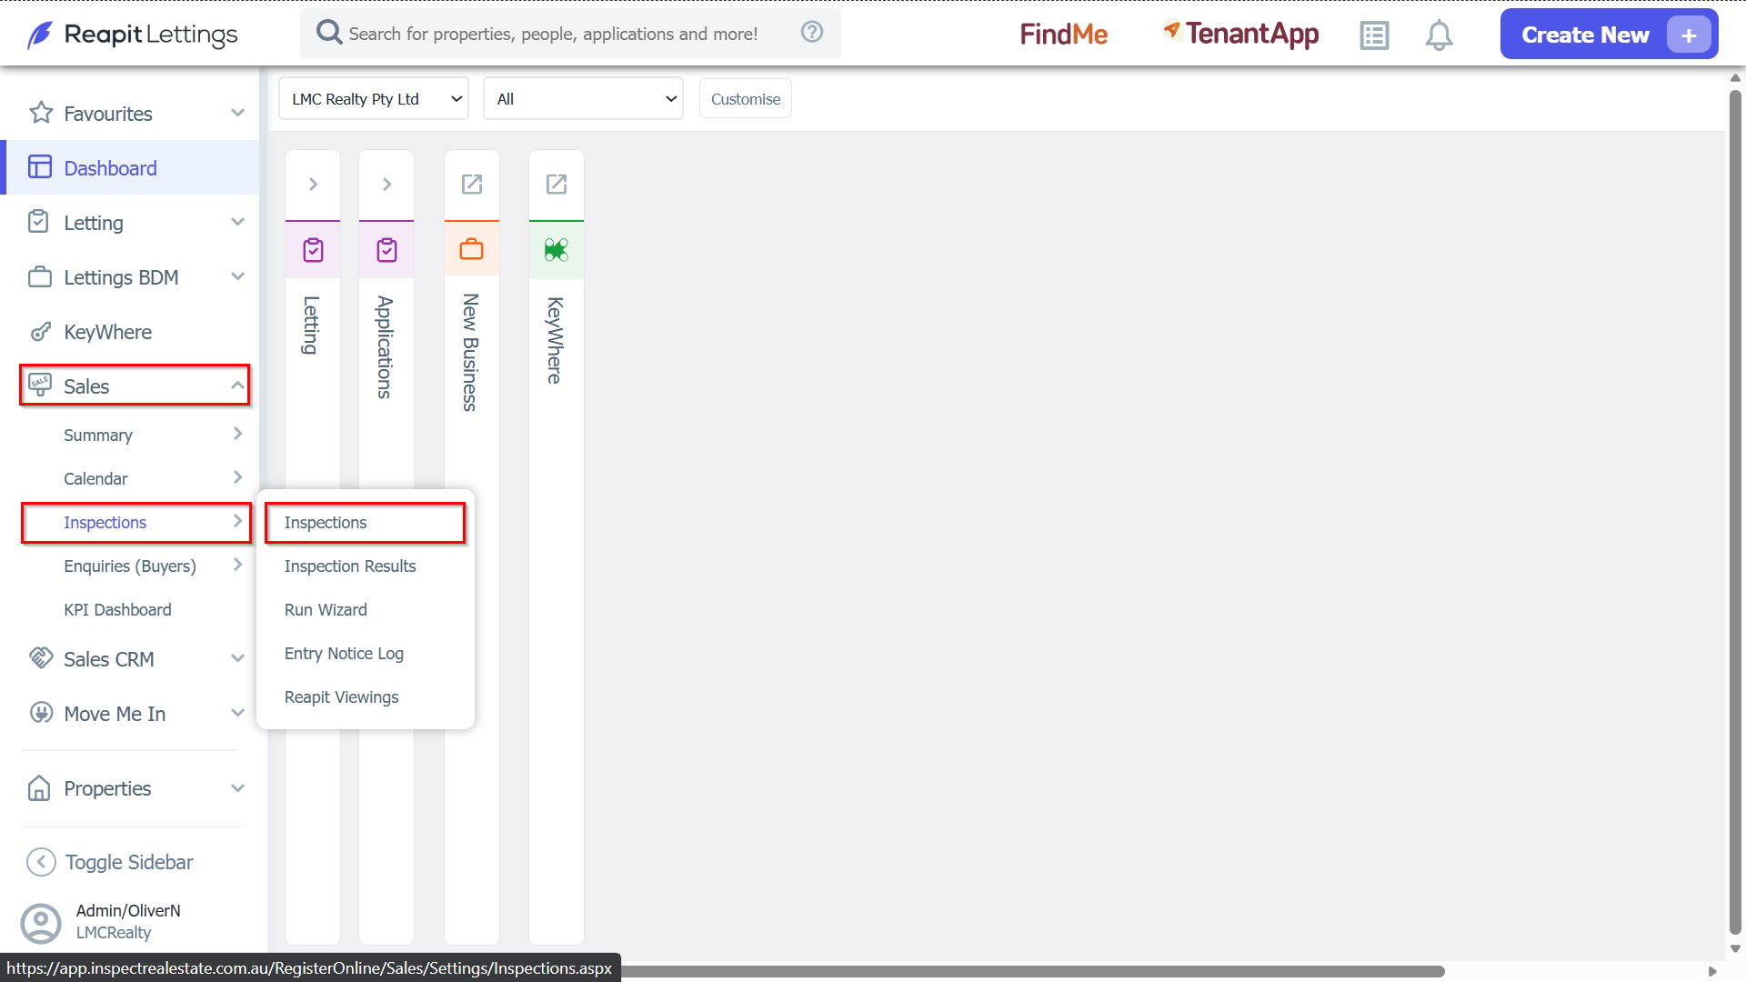Open the notifications bell icon
This screenshot has width=1746, height=982.
click(x=1439, y=35)
